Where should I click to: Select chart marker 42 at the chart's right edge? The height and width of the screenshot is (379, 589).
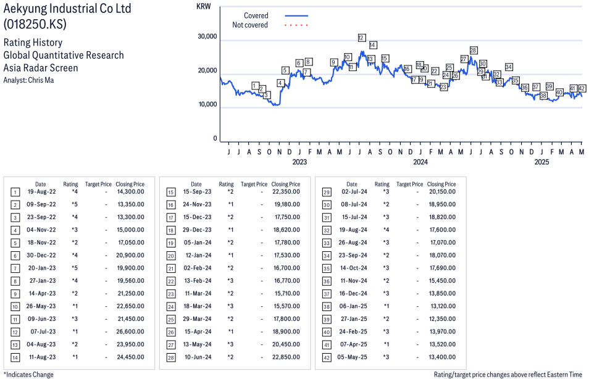[x=582, y=88]
